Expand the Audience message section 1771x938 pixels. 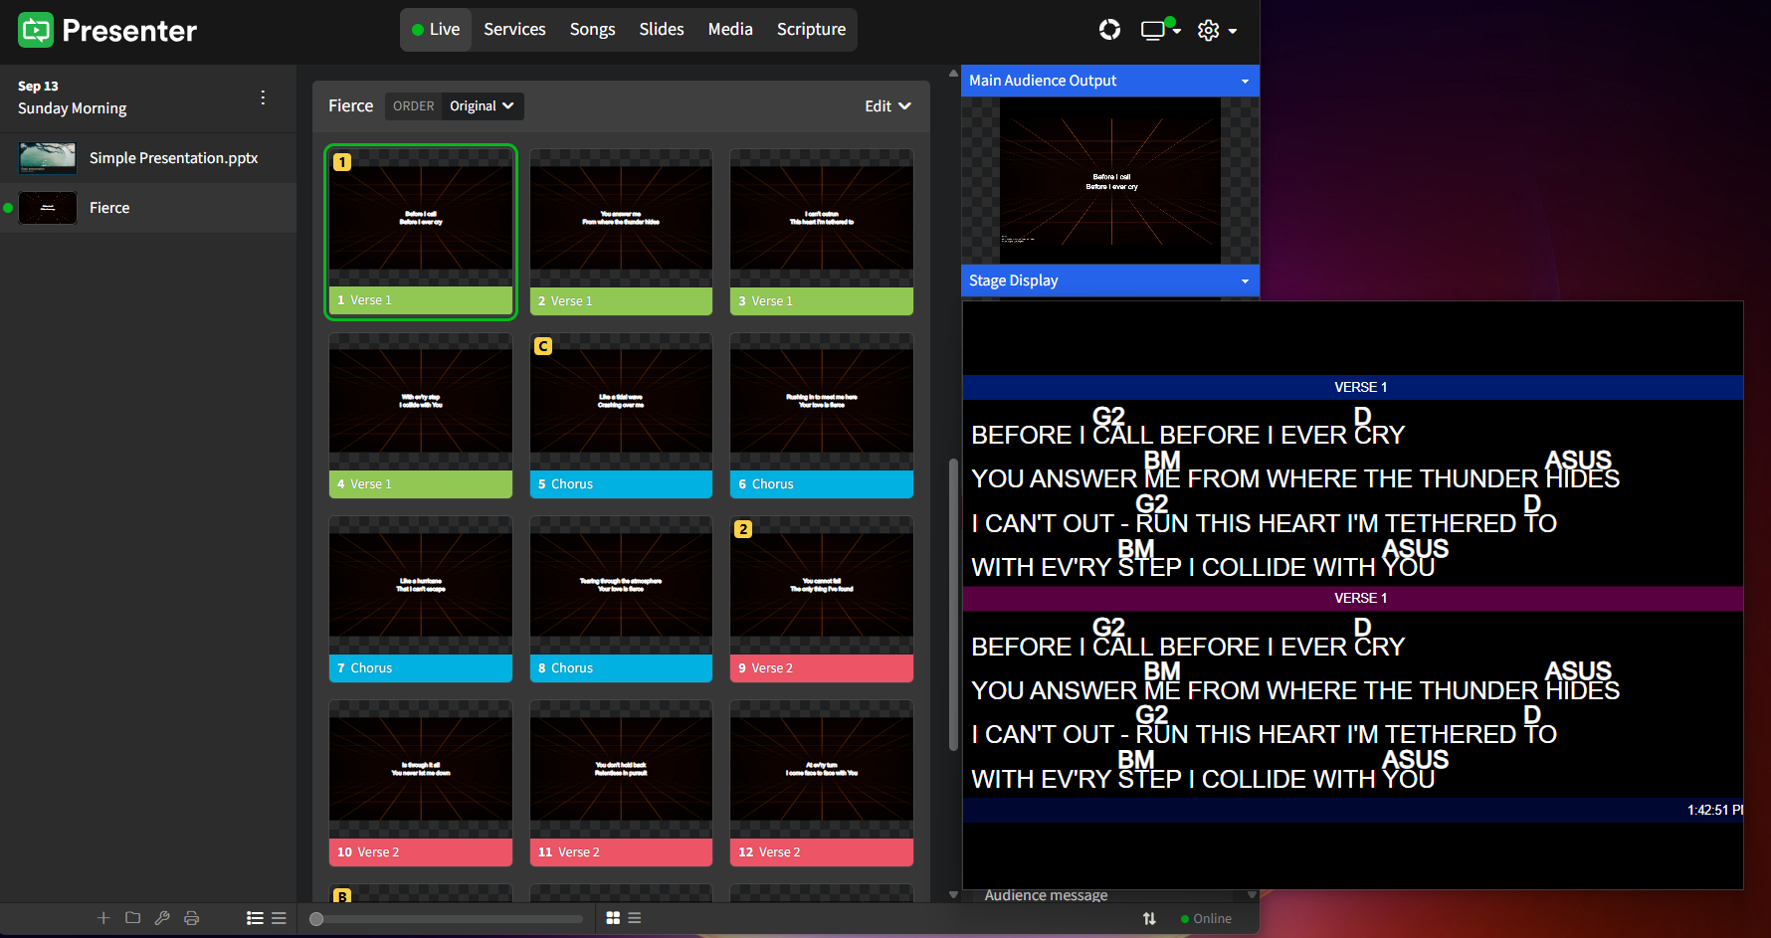[1046, 895]
